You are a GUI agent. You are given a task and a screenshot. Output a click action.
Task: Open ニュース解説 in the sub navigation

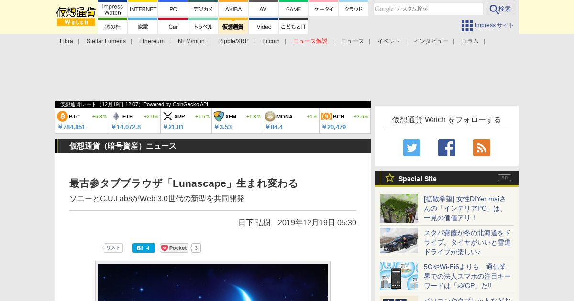[310, 41]
